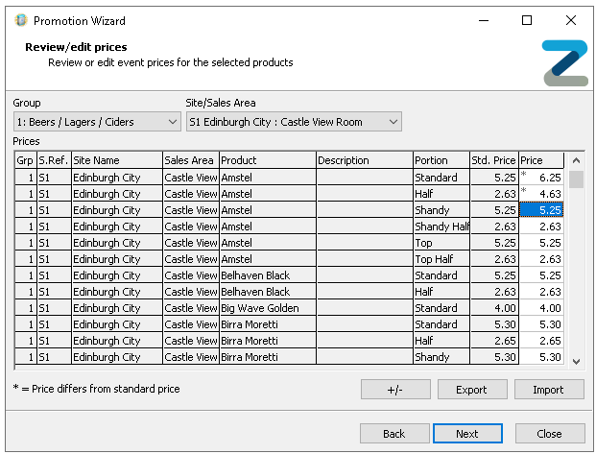Click the Std. Price column header
This screenshot has width=596, height=454.
click(493, 160)
